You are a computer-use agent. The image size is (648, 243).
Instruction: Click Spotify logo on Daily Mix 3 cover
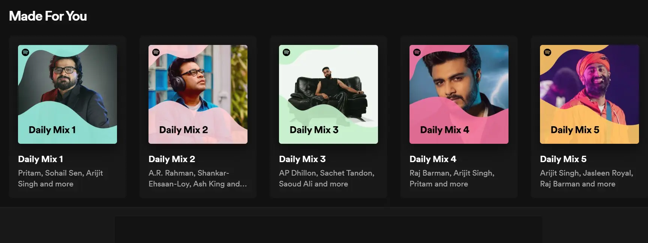click(x=286, y=52)
